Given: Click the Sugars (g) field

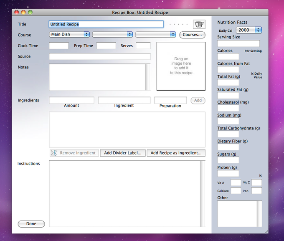Looking at the screenshot, I should (228, 160).
